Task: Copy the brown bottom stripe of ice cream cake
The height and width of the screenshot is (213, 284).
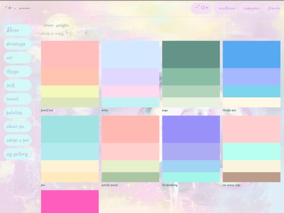Action: point(251,177)
